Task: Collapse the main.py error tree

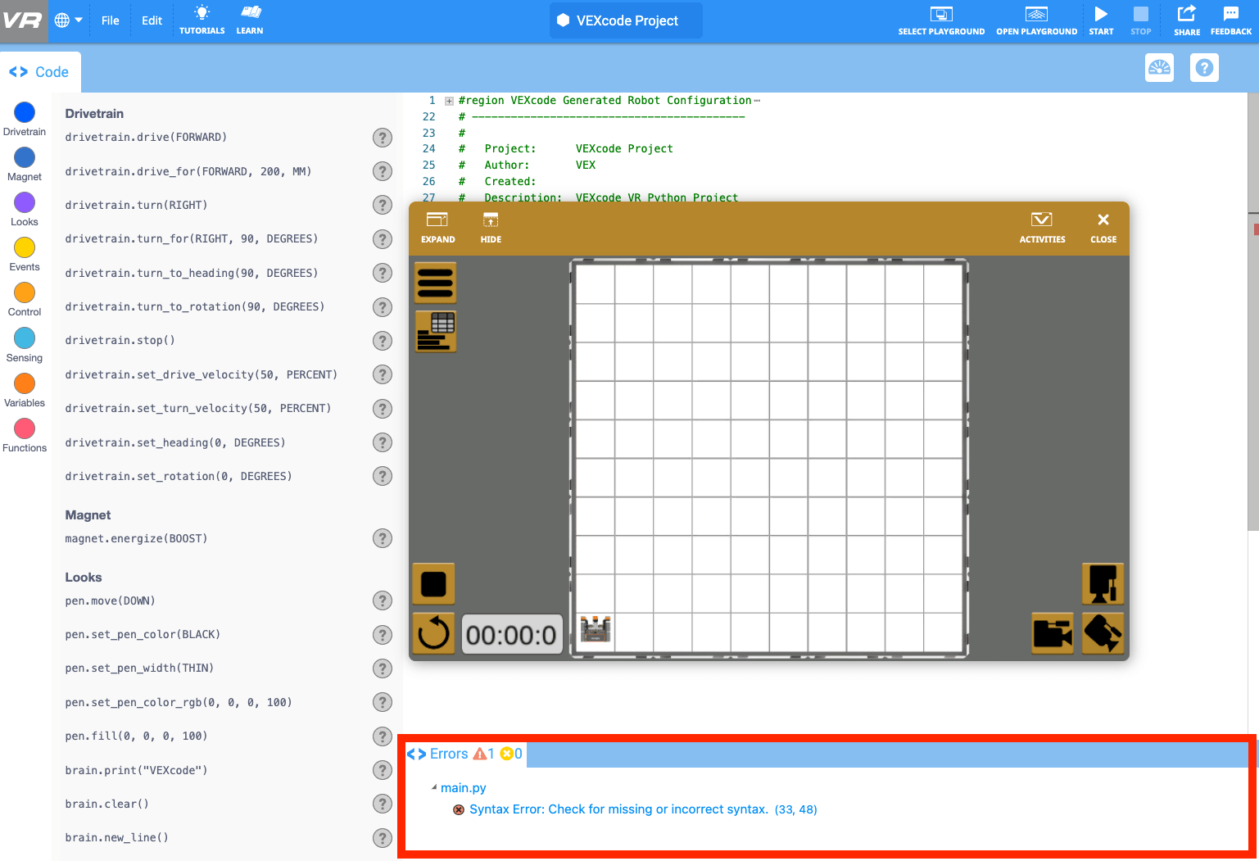Action: [434, 788]
